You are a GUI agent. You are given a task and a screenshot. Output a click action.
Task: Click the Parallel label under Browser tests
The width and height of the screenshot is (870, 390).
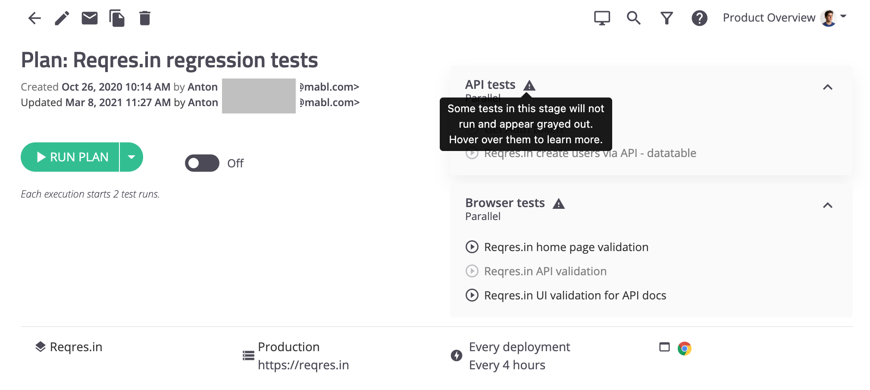tap(483, 217)
